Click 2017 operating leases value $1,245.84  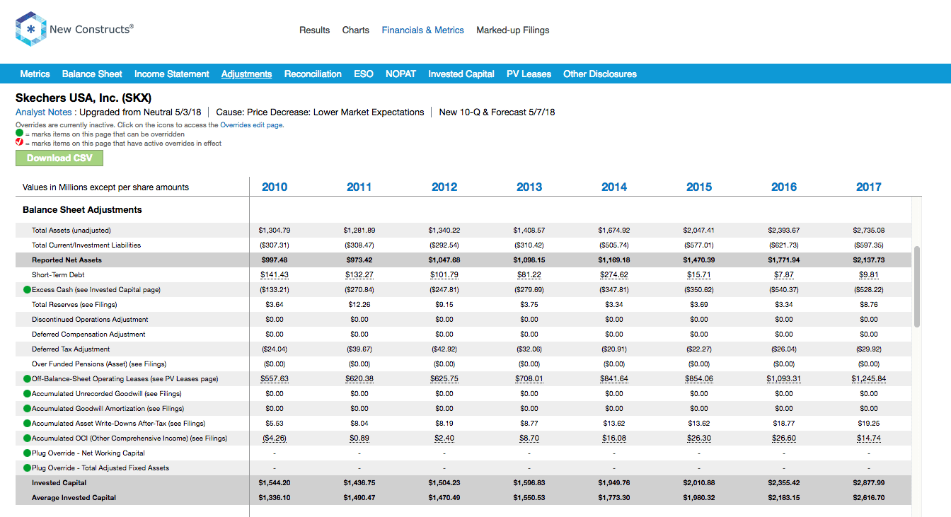click(869, 378)
